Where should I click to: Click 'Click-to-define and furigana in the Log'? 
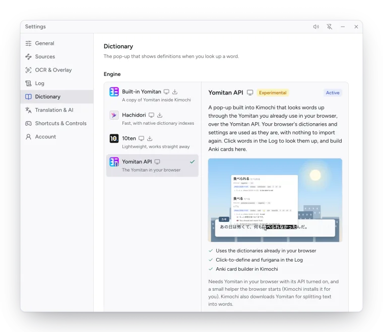coord(259,260)
